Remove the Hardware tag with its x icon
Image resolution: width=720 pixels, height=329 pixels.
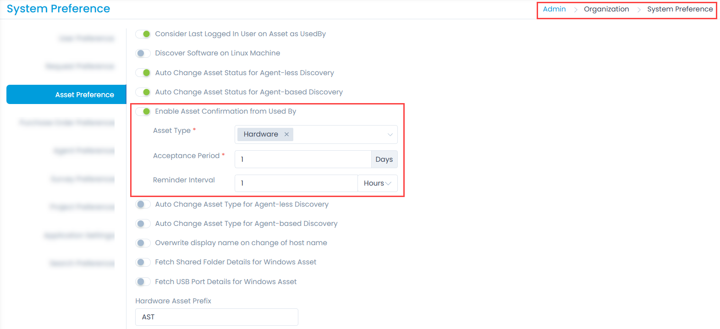[x=286, y=134]
